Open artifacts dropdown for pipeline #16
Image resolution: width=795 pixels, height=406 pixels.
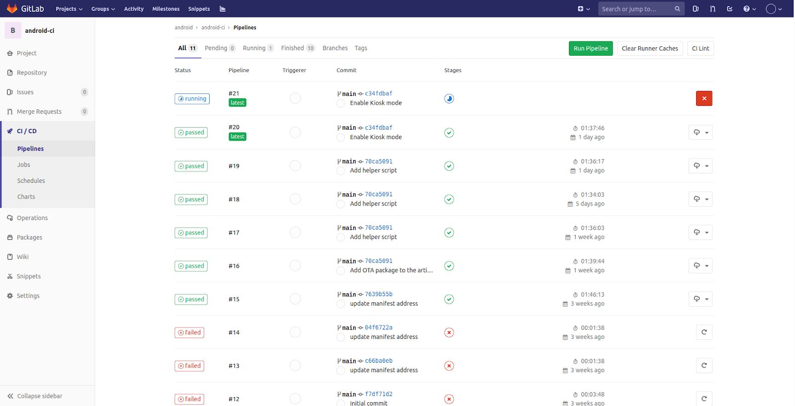click(x=701, y=266)
